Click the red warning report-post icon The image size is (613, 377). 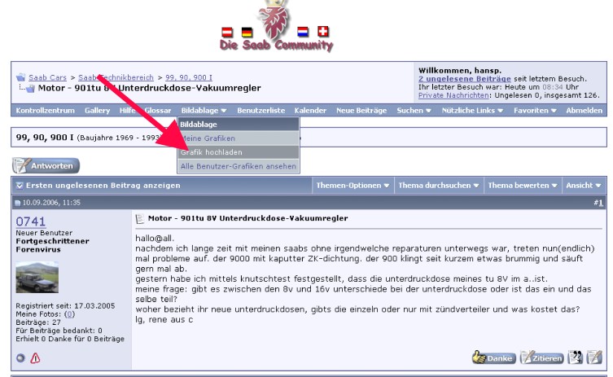(35, 357)
